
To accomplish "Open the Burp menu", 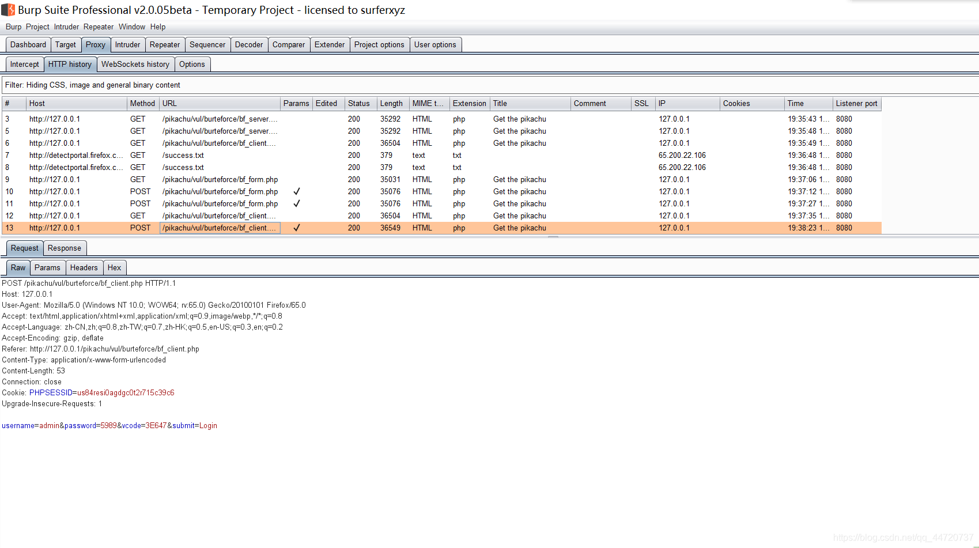I will (13, 27).
